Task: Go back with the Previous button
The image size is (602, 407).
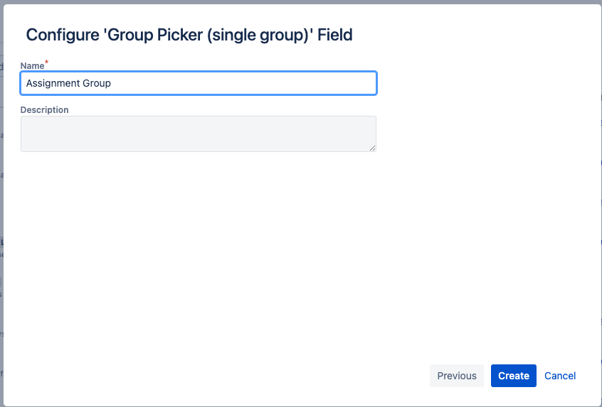Action: click(457, 376)
